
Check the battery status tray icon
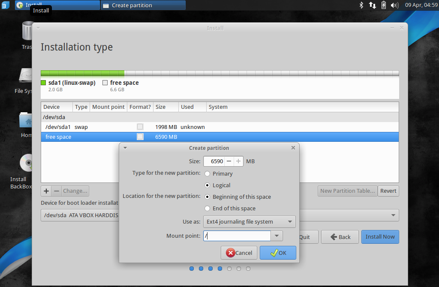[x=384, y=5]
